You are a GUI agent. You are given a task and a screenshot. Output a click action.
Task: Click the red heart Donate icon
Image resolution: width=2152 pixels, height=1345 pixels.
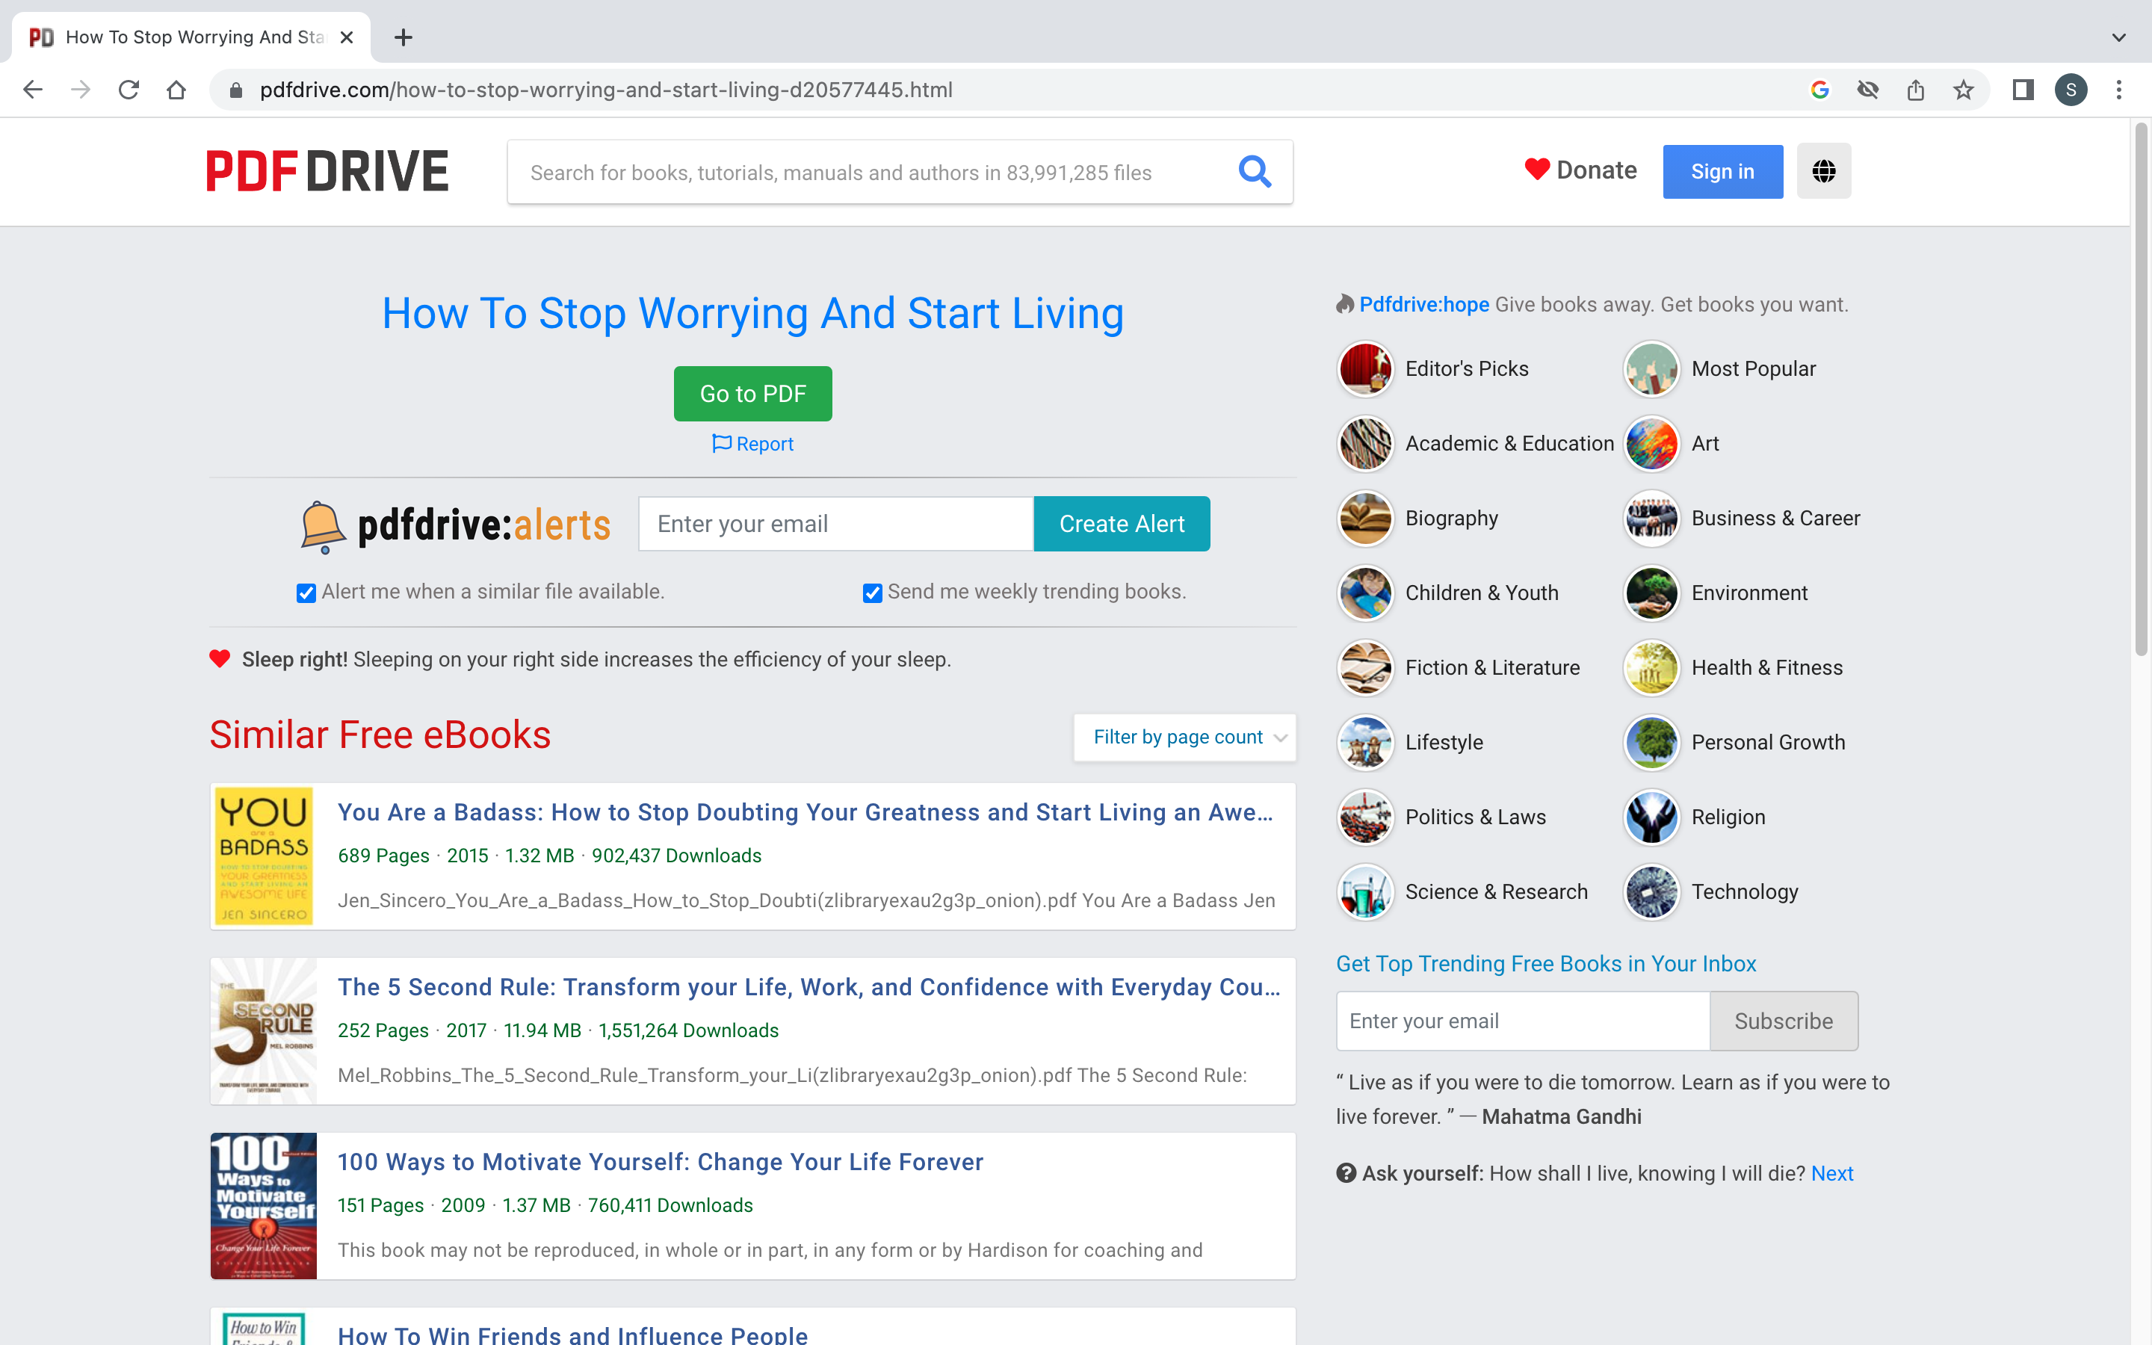tap(1536, 169)
